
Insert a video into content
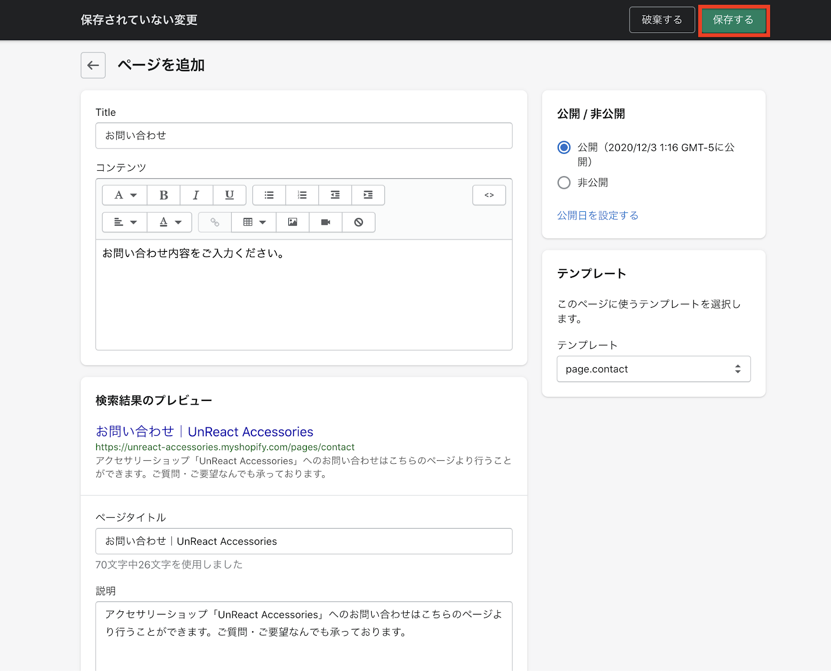[x=326, y=222]
